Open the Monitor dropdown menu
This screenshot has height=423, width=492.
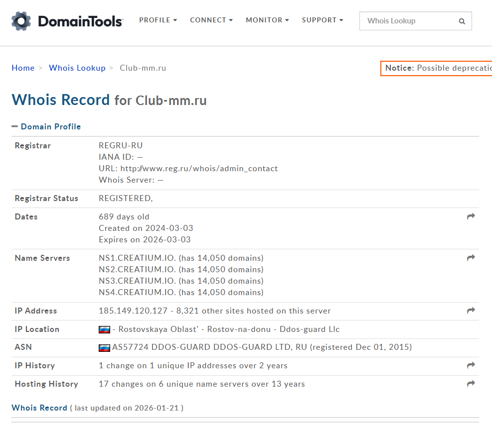267,20
